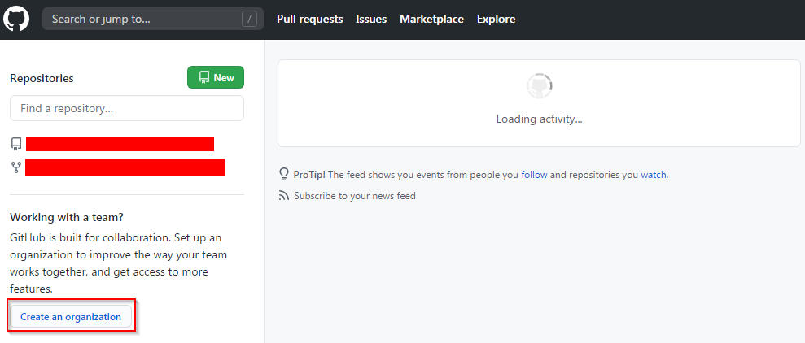Screen dimensions: 805x343
Task: Click the Find a repository field
Action: [x=127, y=108]
